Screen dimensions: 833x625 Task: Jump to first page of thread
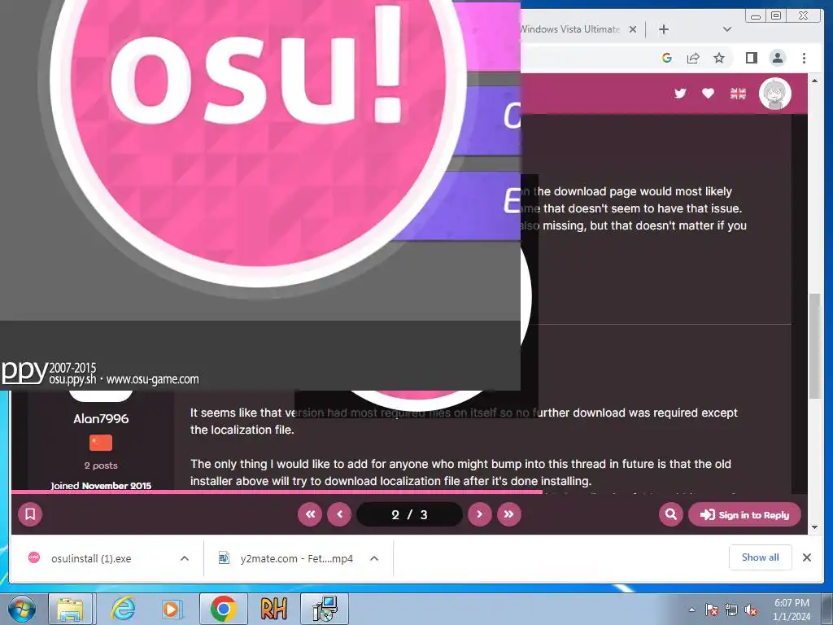pyautogui.click(x=310, y=514)
